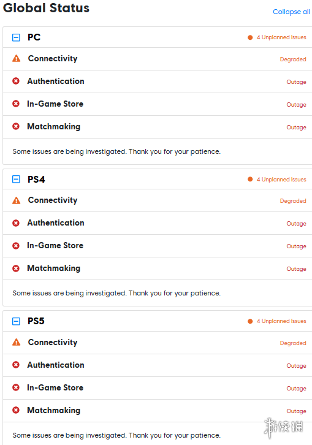This screenshot has width=312, height=445.
Task: Click PS4 Authentication outage error icon
Action: point(16,223)
